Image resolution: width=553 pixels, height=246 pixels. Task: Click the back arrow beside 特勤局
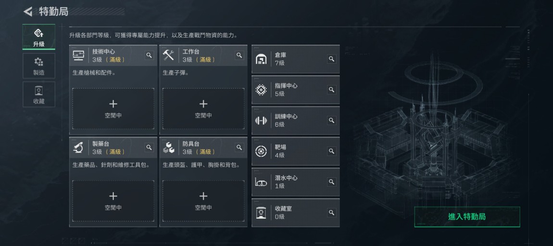[x=28, y=12]
